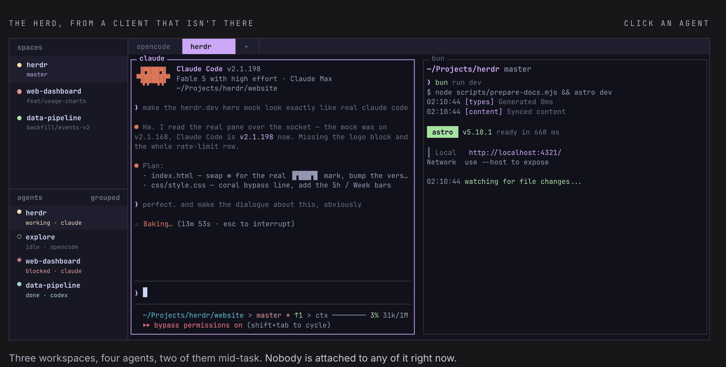Screen dimensions: 726x367
Task: Click "Fable 5 with high effort · Claude Max"
Action: coord(254,79)
